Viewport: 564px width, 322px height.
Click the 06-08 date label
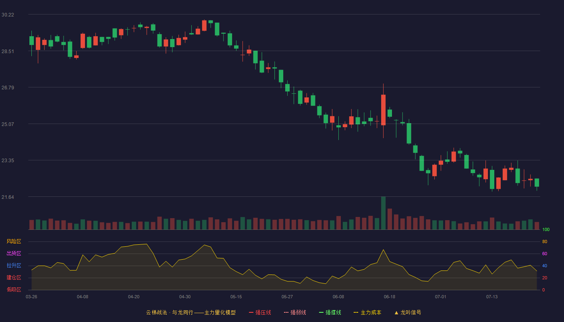tap(338, 297)
